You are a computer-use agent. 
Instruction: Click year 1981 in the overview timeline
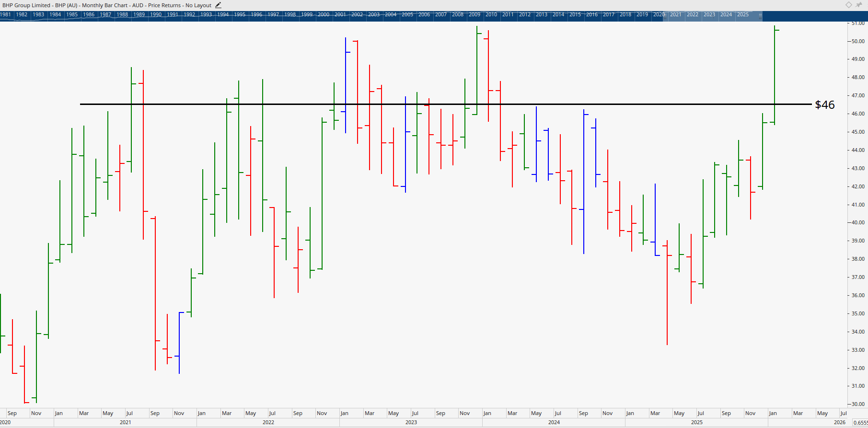click(x=5, y=14)
